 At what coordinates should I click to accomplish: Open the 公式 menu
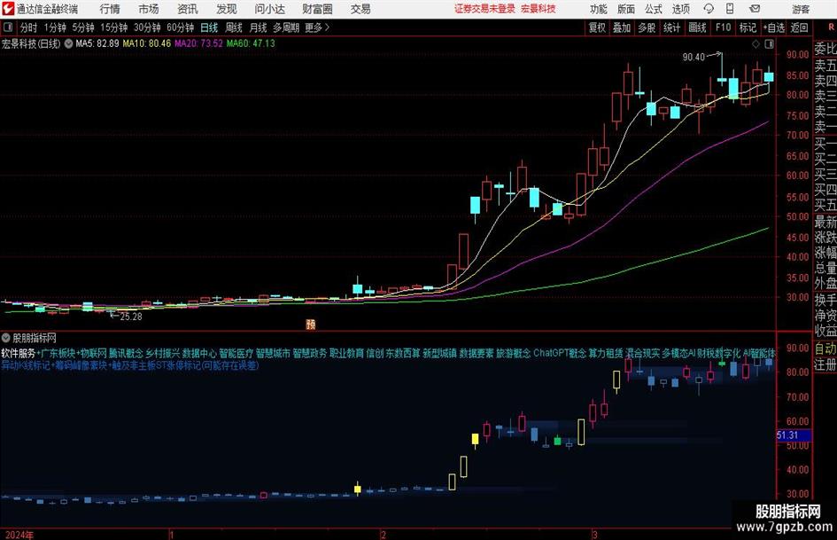point(654,9)
